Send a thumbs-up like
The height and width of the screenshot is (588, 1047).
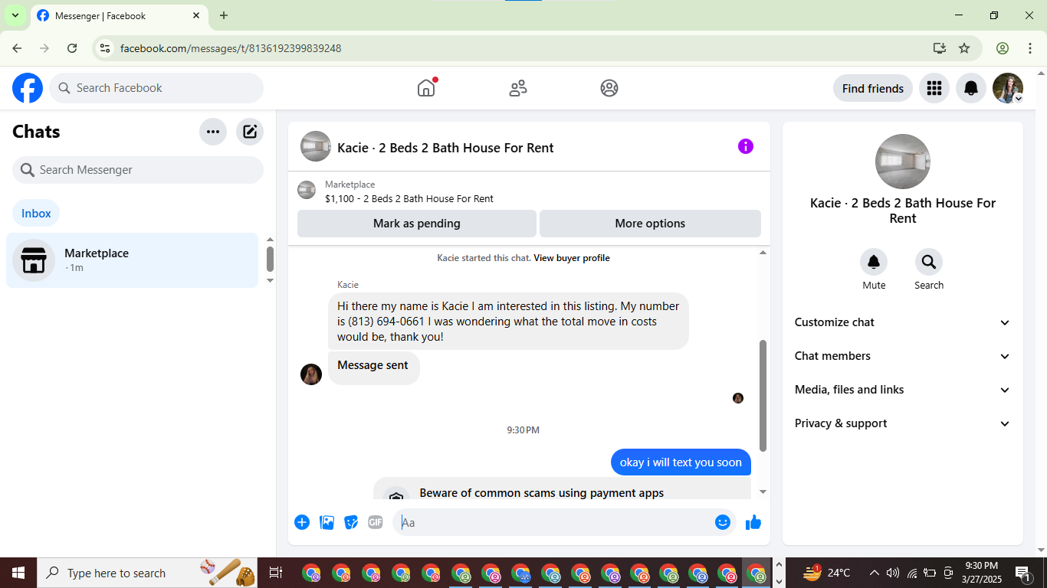pos(753,522)
